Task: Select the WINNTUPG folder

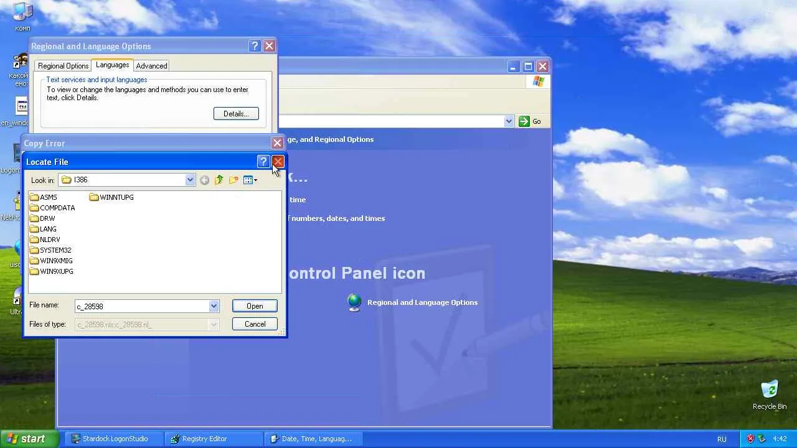Action: pos(111,197)
